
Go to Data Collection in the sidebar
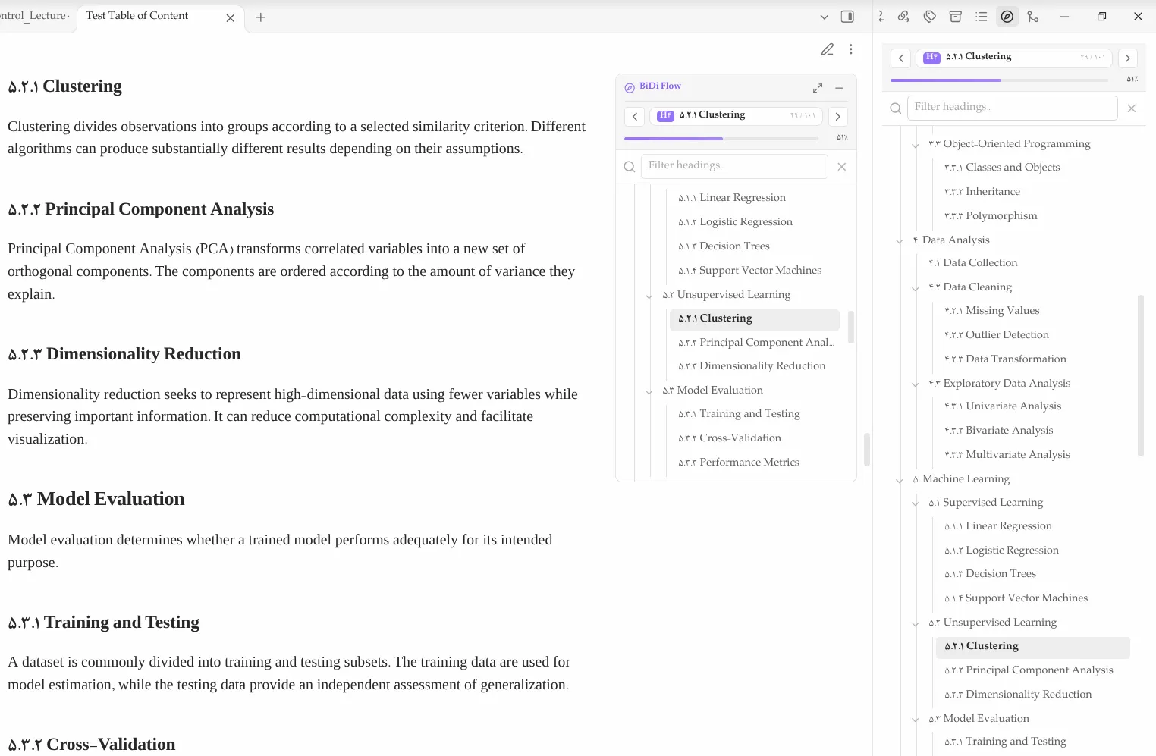(x=973, y=263)
